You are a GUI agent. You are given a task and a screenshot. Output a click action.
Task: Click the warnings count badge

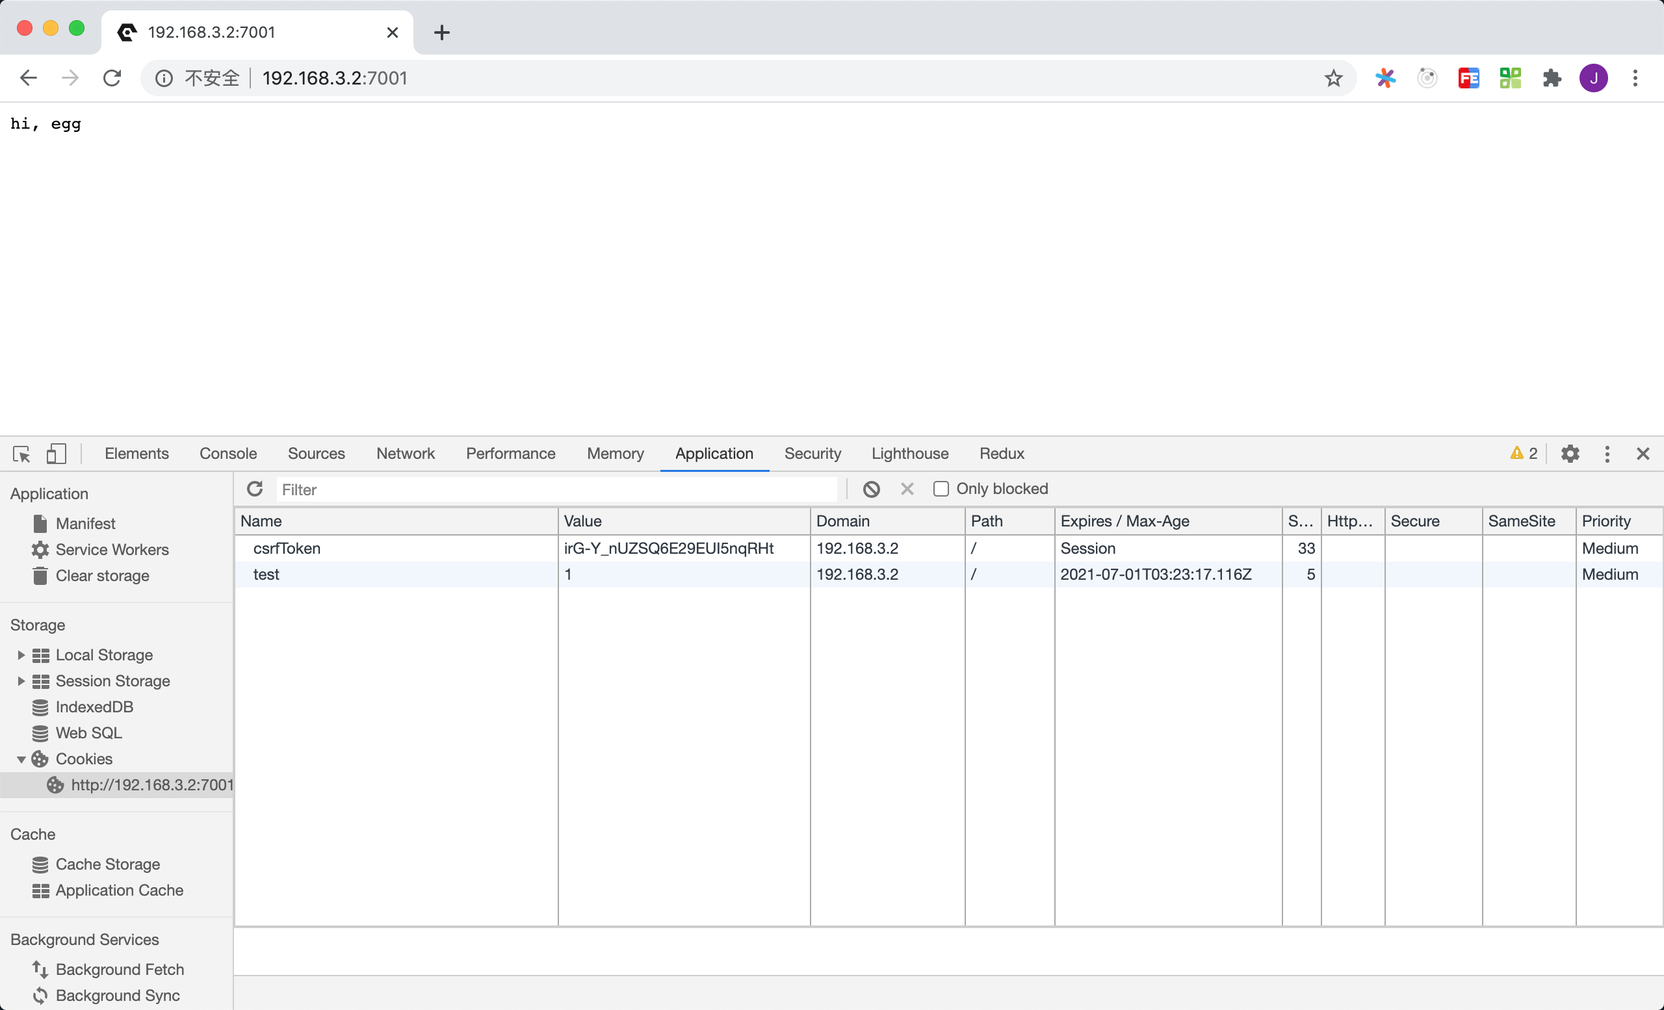(1524, 454)
